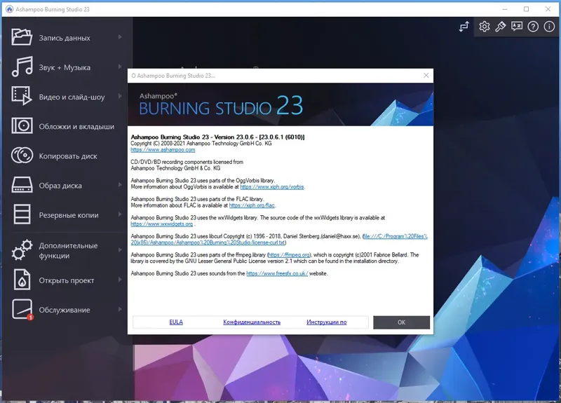The width and height of the screenshot is (561, 403).
Task: Expand the Запись данных submenu arrow
Action: (x=120, y=37)
